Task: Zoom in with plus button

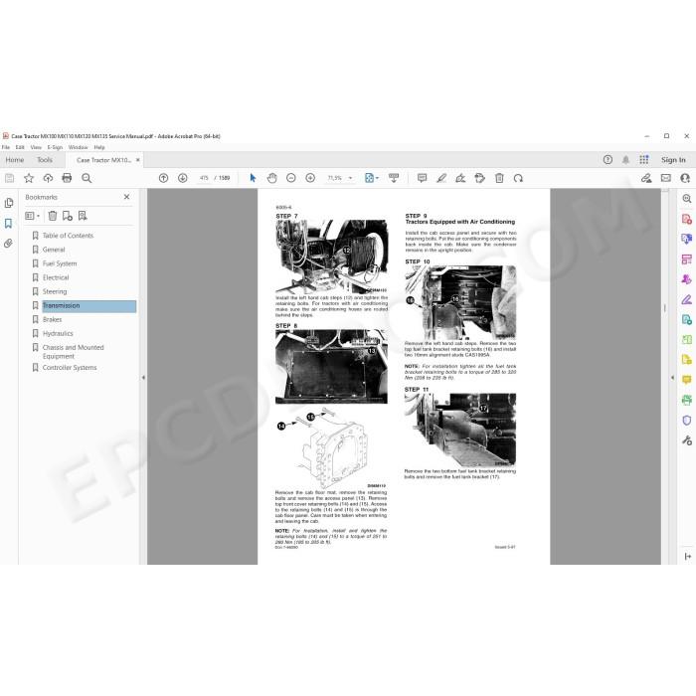Action: tap(310, 178)
